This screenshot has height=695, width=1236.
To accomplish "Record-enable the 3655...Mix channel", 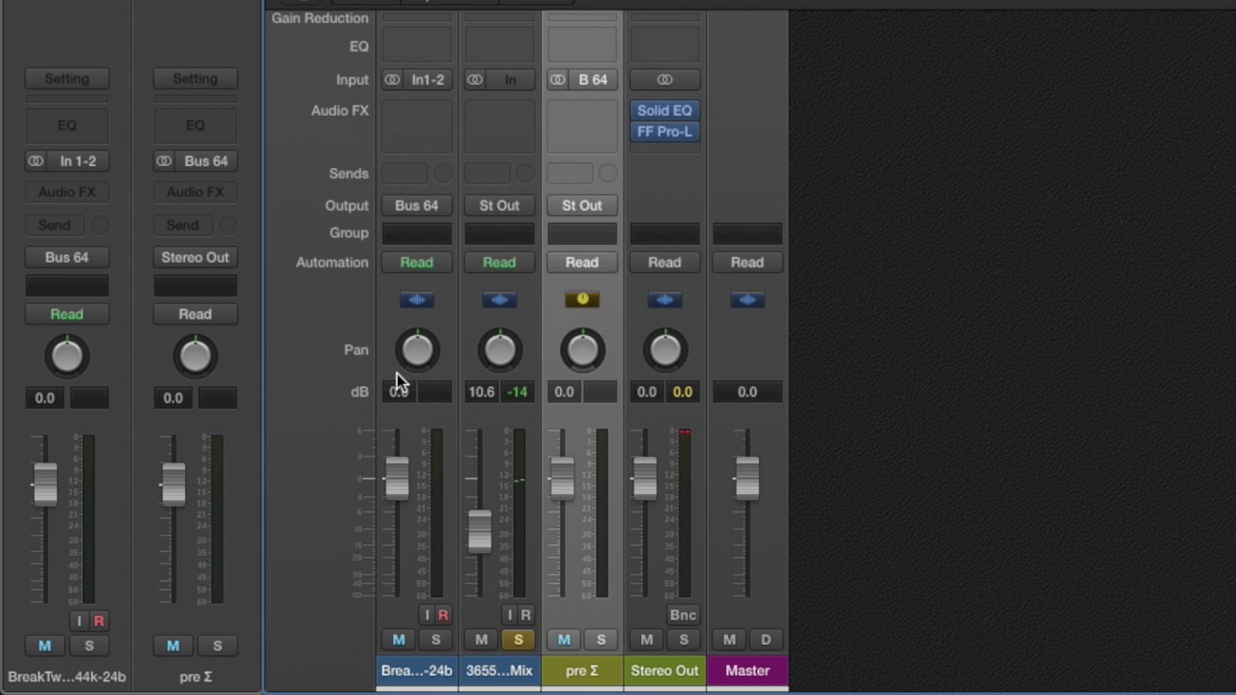I will click(x=526, y=615).
